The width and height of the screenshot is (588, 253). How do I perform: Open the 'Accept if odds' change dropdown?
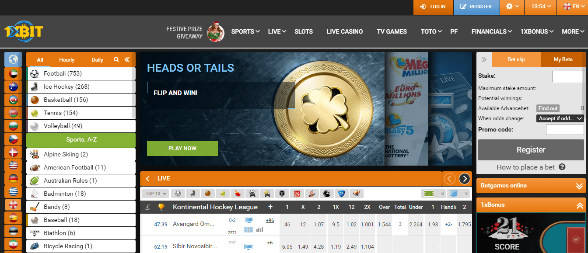560,118
